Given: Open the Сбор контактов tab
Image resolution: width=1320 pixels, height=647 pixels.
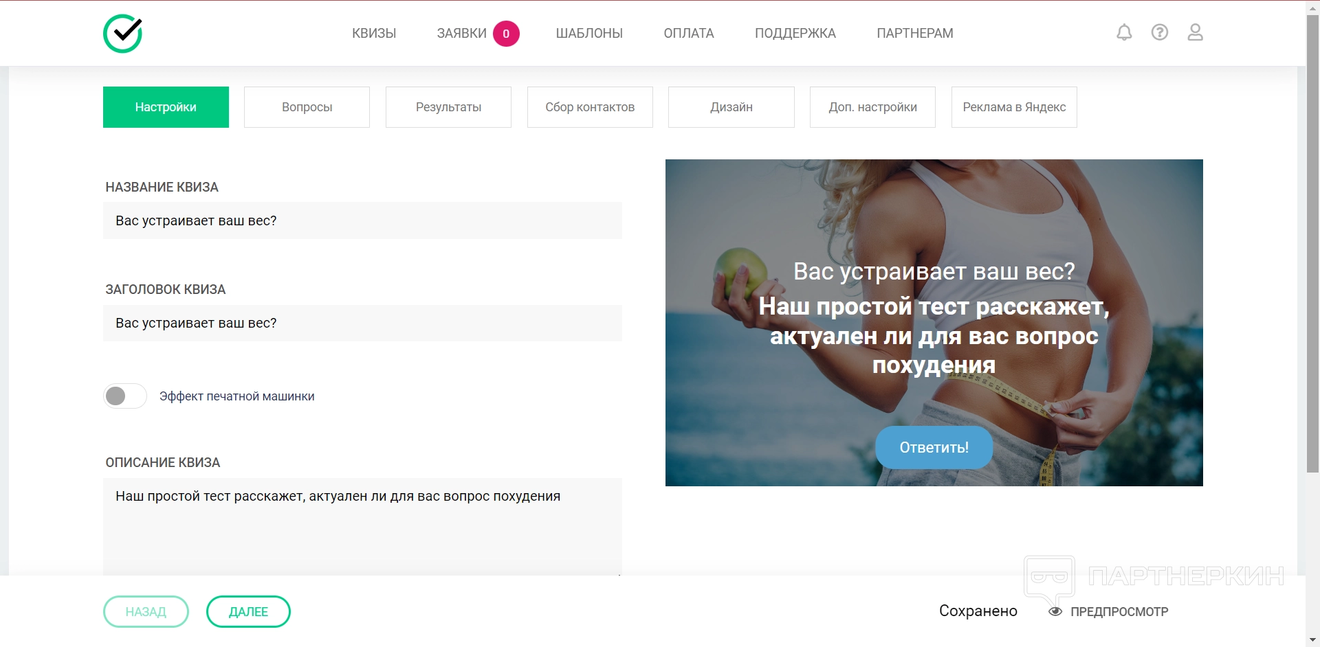Looking at the screenshot, I should (x=590, y=107).
